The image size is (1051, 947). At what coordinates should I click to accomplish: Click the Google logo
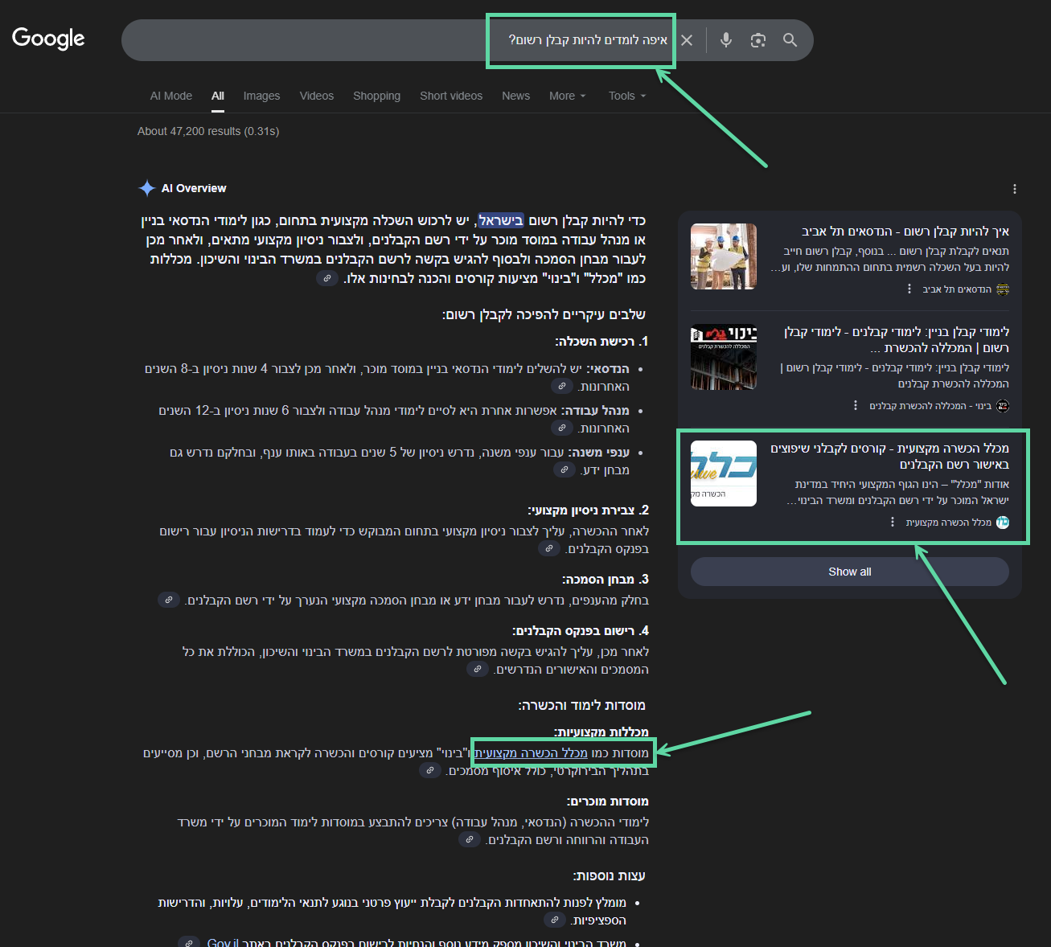[48, 39]
